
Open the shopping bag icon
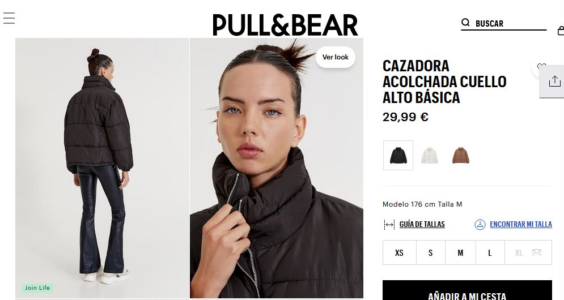(561, 31)
